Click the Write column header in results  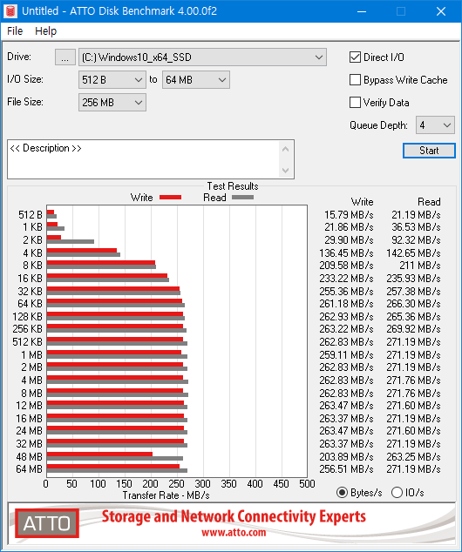[x=362, y=202]
